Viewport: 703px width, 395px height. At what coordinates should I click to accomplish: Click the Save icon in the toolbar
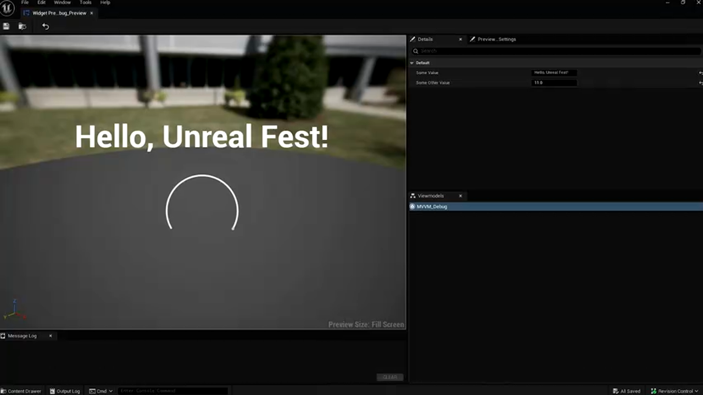tap(6, 26)
